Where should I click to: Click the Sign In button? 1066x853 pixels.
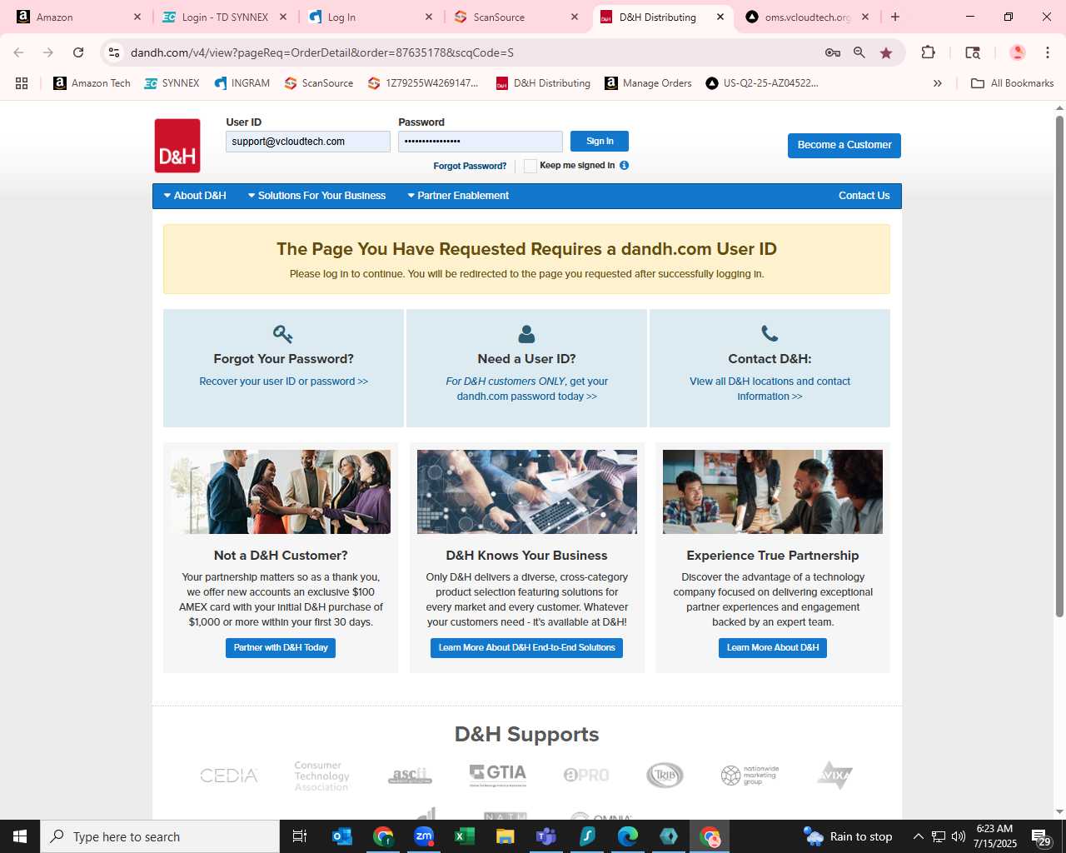click(x=600, y=142)
